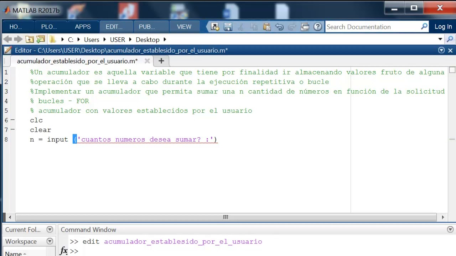The image size is (456, 256).
Task: Click in the Search Documentation field
Action: pos(373,27)
